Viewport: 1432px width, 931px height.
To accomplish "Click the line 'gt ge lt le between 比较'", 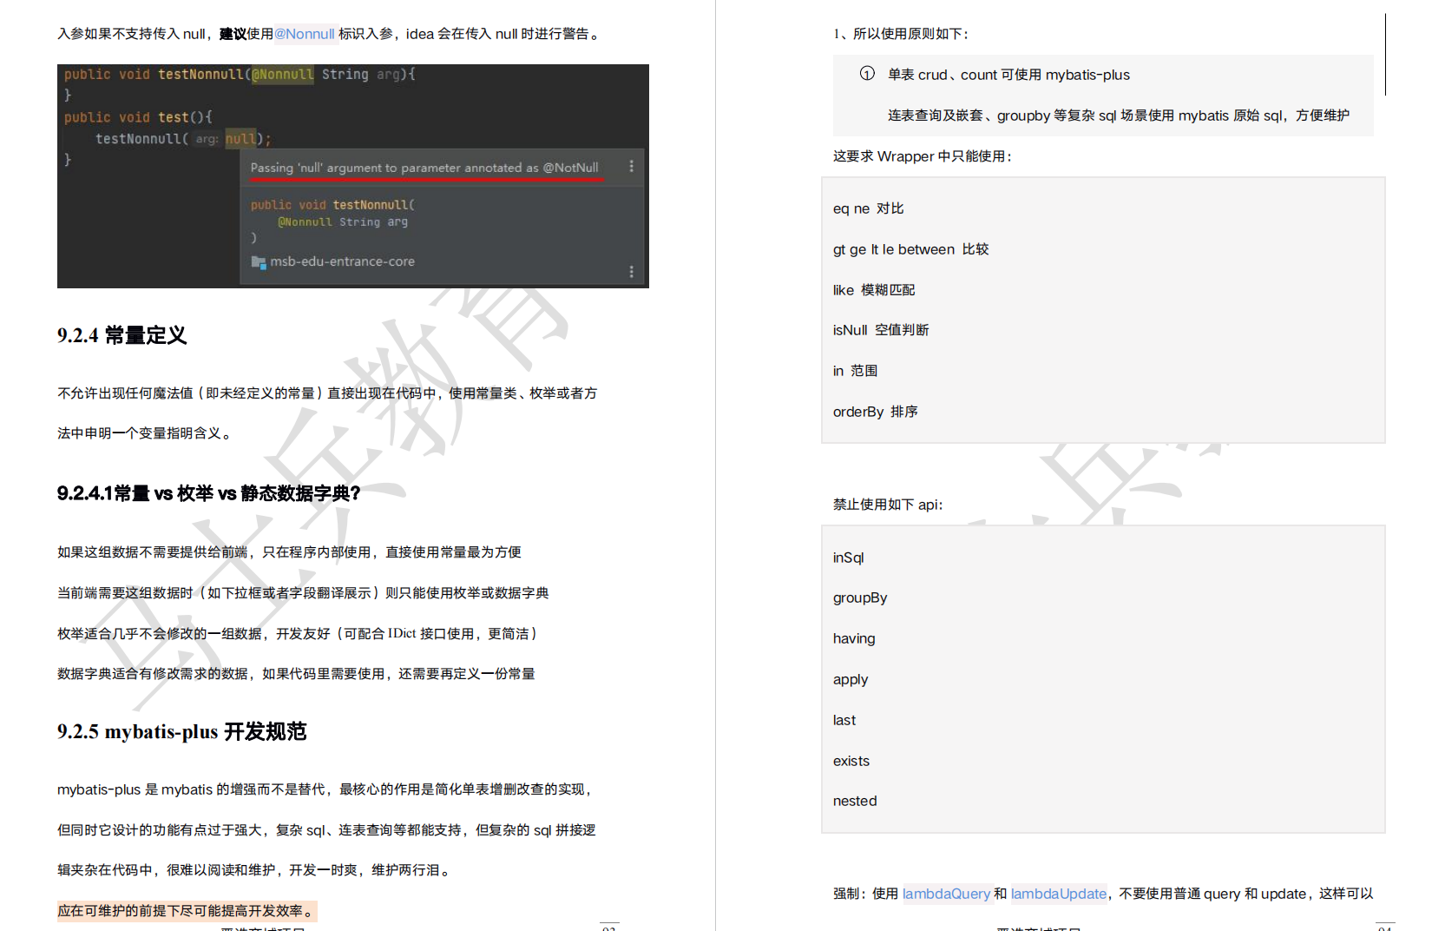I will point(910,249).
